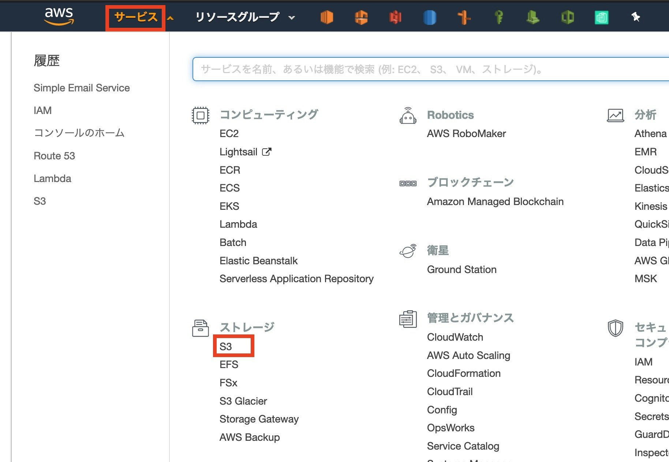Click the AWS logo
Viewport: 669px width, 462px height.
tap(59, 16)
